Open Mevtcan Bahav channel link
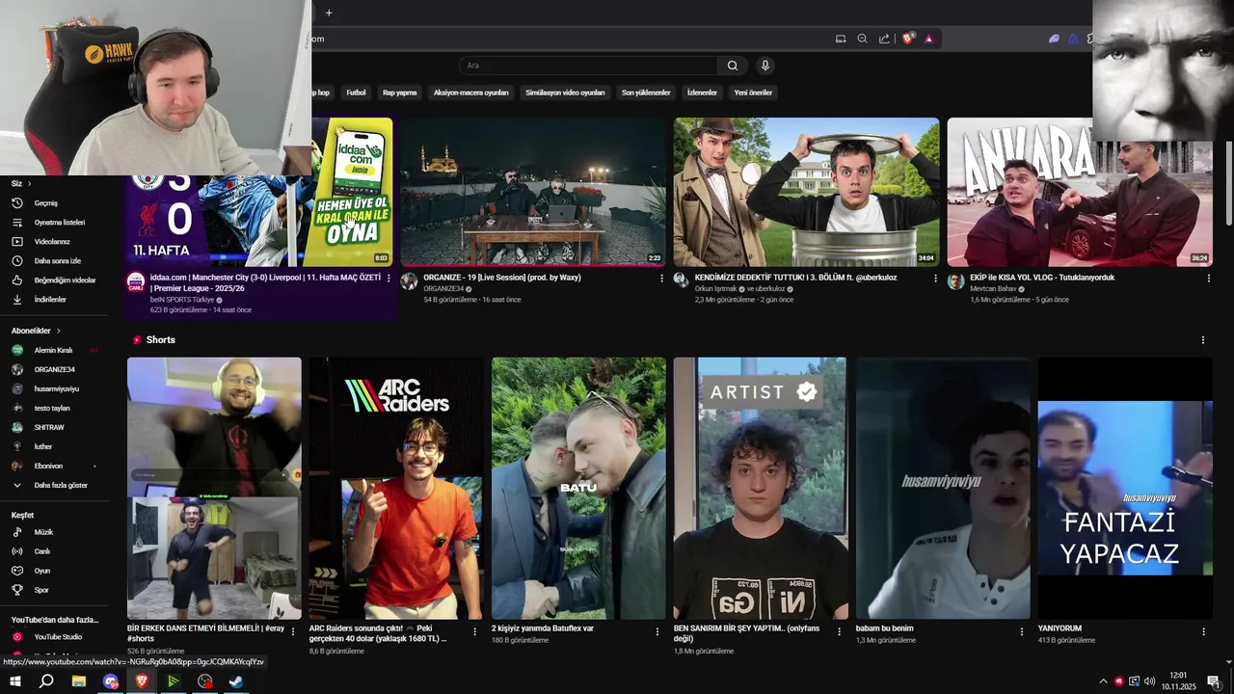The height and width of the screenshot is (694, 1234). pyautogui.click(x=993, y=288)
